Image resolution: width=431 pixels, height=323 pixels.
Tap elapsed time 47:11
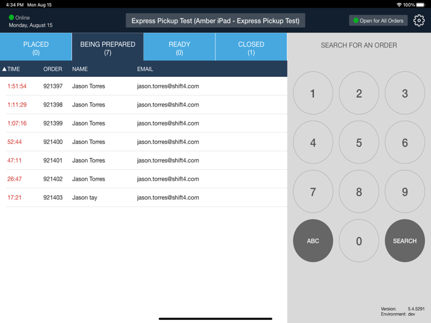(14, 161)
